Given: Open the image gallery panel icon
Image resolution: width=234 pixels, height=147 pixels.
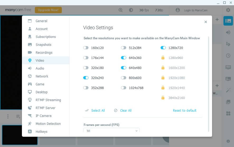Looking at the screenshot, I should (x=228, y=102).
